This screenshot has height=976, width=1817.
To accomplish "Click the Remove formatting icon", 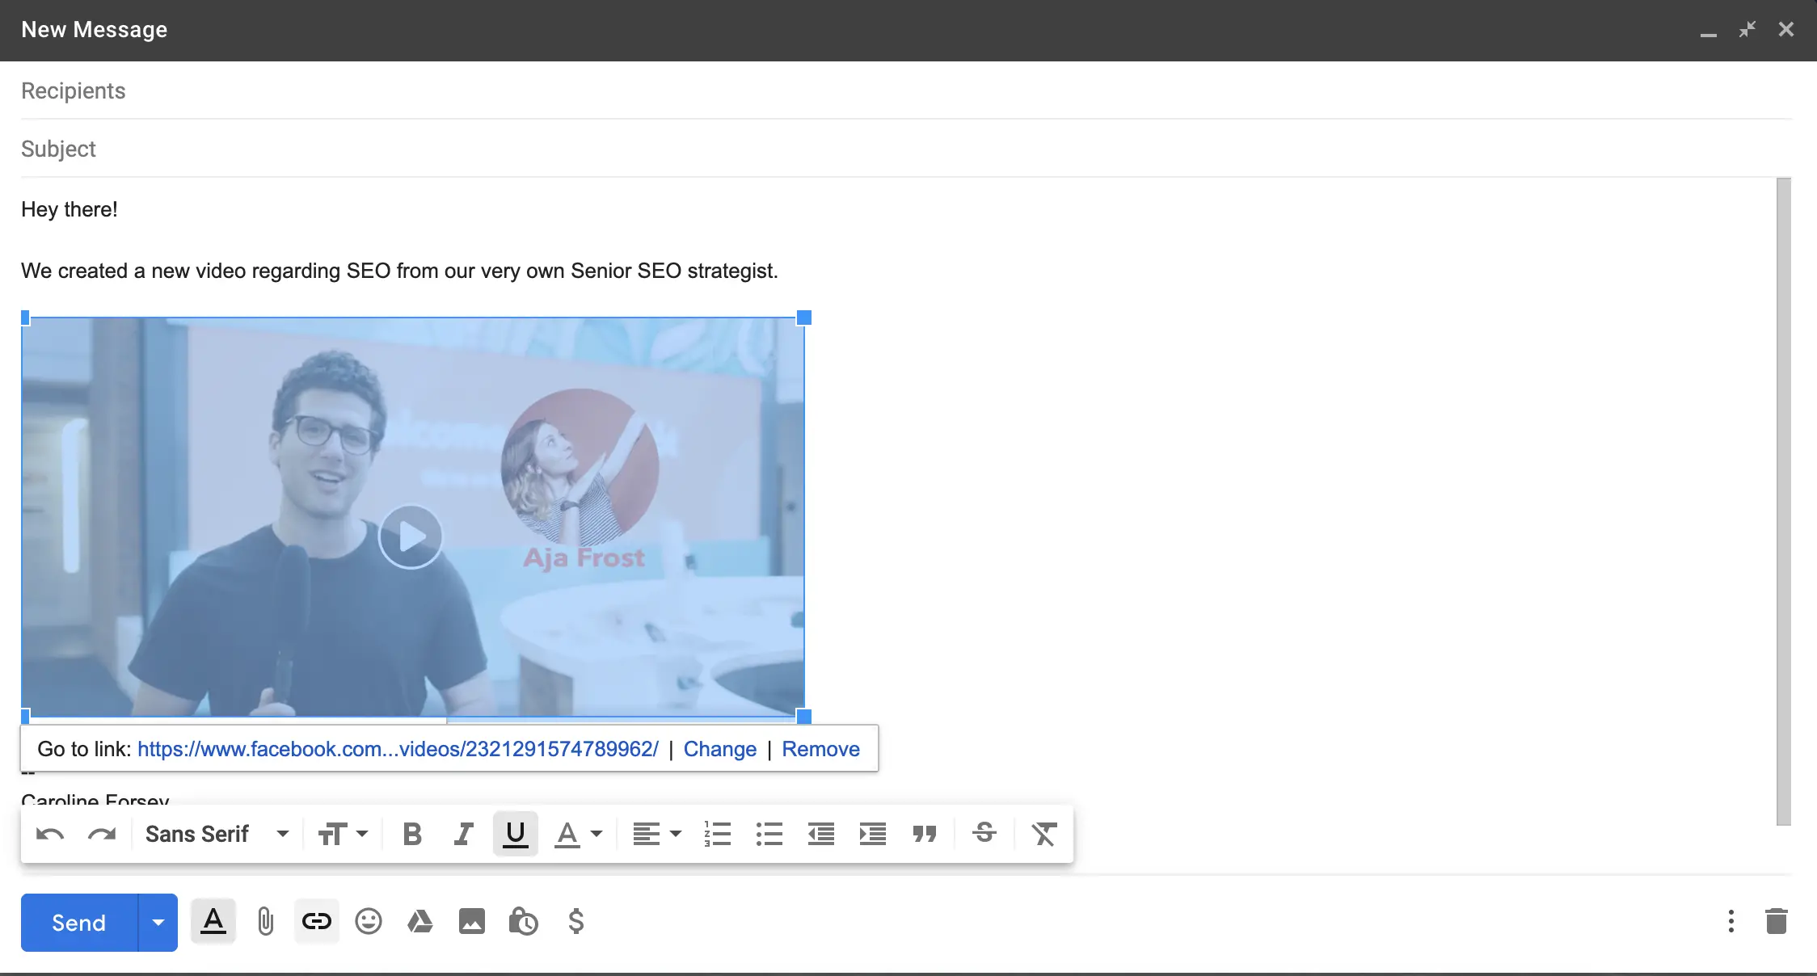I will point(1044,833).
